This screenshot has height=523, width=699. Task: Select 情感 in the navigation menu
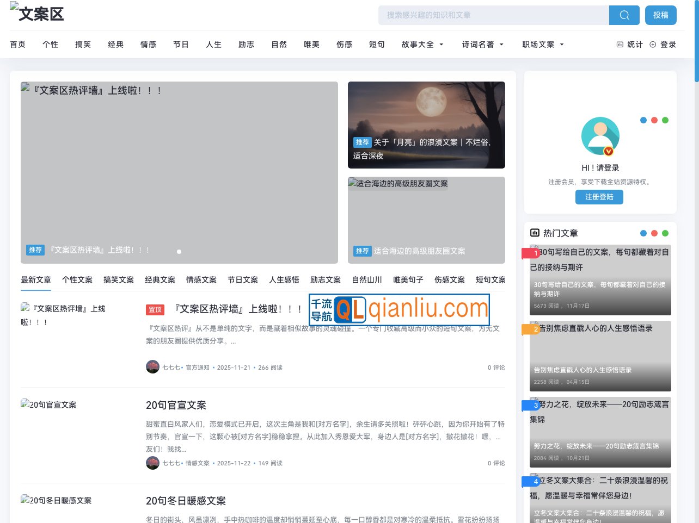point(148,45)
